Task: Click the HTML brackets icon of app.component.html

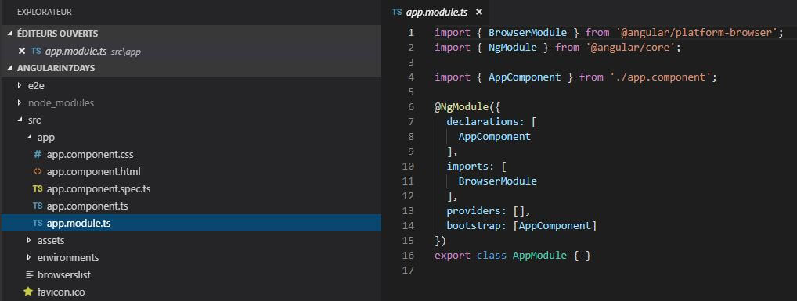Action: point(37,171)
